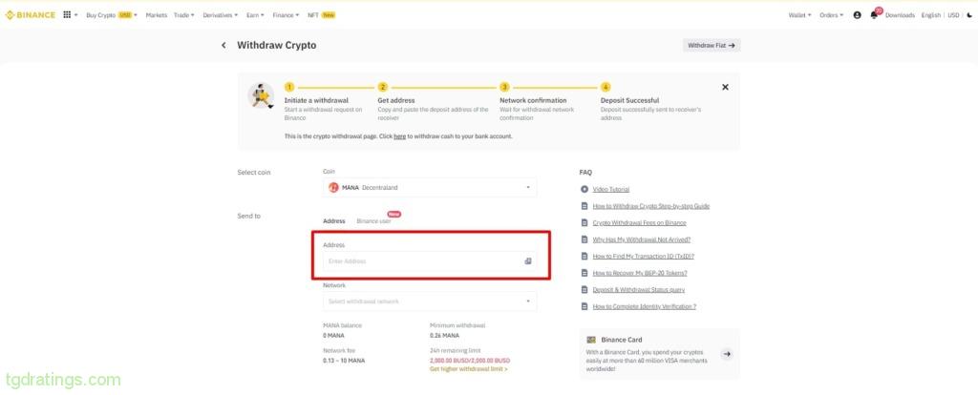The image size is (978, 395).
Task: Click the 0.26 MANA minimum withdrawal value
Action: pyautogui.click(x=444, y=335)
